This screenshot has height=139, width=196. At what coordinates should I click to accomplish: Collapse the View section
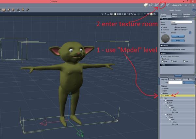pyautogui.click(x=161, y=53)
